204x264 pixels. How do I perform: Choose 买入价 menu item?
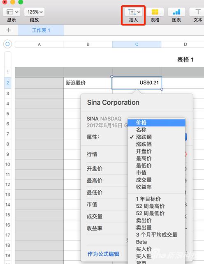pyautogui.click(x=156, y=249)
